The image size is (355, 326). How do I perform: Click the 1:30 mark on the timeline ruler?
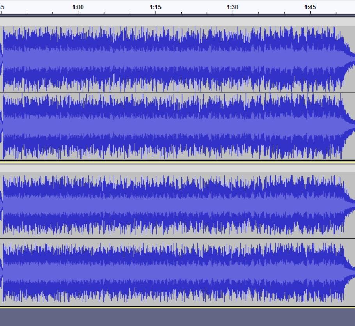click(233, 7)
